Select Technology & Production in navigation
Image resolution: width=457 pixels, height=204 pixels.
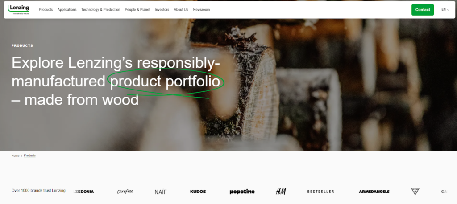pyautogui.click(x=100, y=10)
